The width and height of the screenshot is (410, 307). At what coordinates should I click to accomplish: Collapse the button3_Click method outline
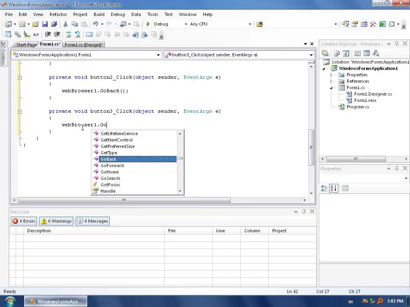[x=20, y=112]
